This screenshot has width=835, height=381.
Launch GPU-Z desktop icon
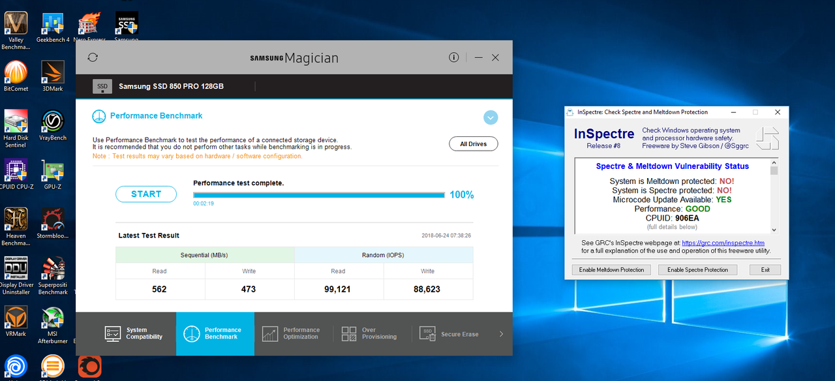point(53,174)
